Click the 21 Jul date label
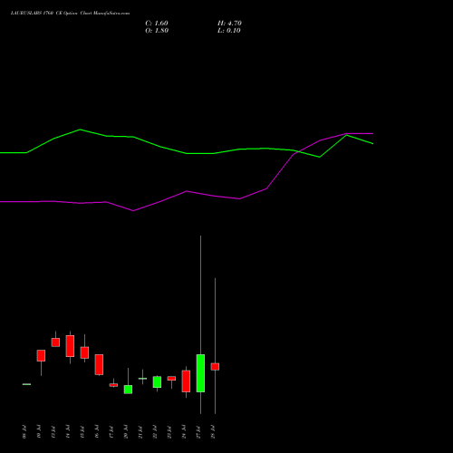This screenshot has height=453, width=453. pyautogui.click(x=140, y=432)
